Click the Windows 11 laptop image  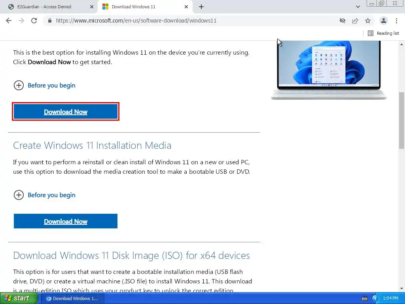(329, 70)
